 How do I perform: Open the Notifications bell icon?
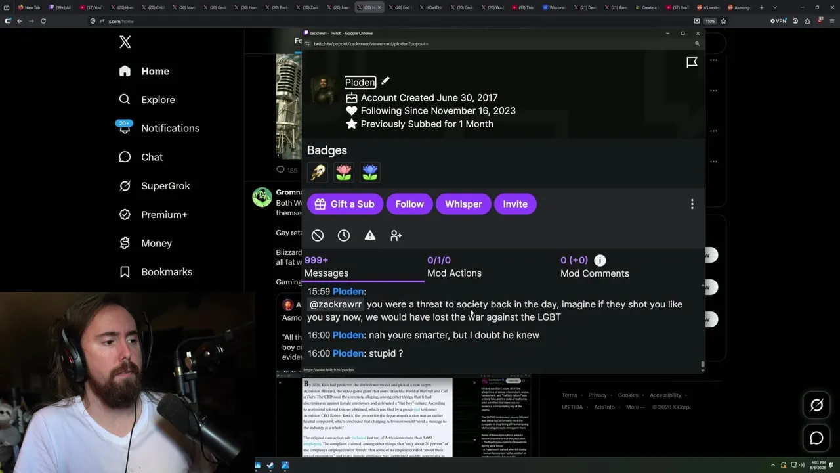point(125,127)
